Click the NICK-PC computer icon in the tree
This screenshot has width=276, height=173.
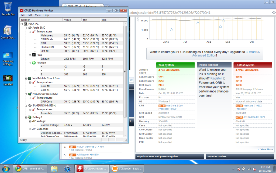pyautogui.click(x=26, y=24)
